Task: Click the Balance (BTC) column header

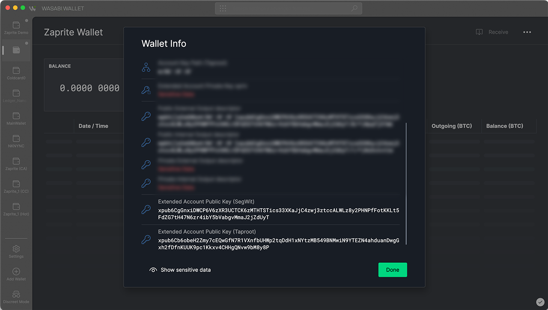Action: point(504,126)
